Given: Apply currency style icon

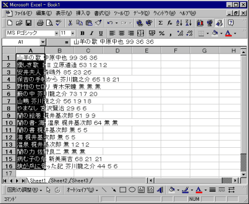Looking at the screenshot, I should pyautogui.click(x=152, y=33).
